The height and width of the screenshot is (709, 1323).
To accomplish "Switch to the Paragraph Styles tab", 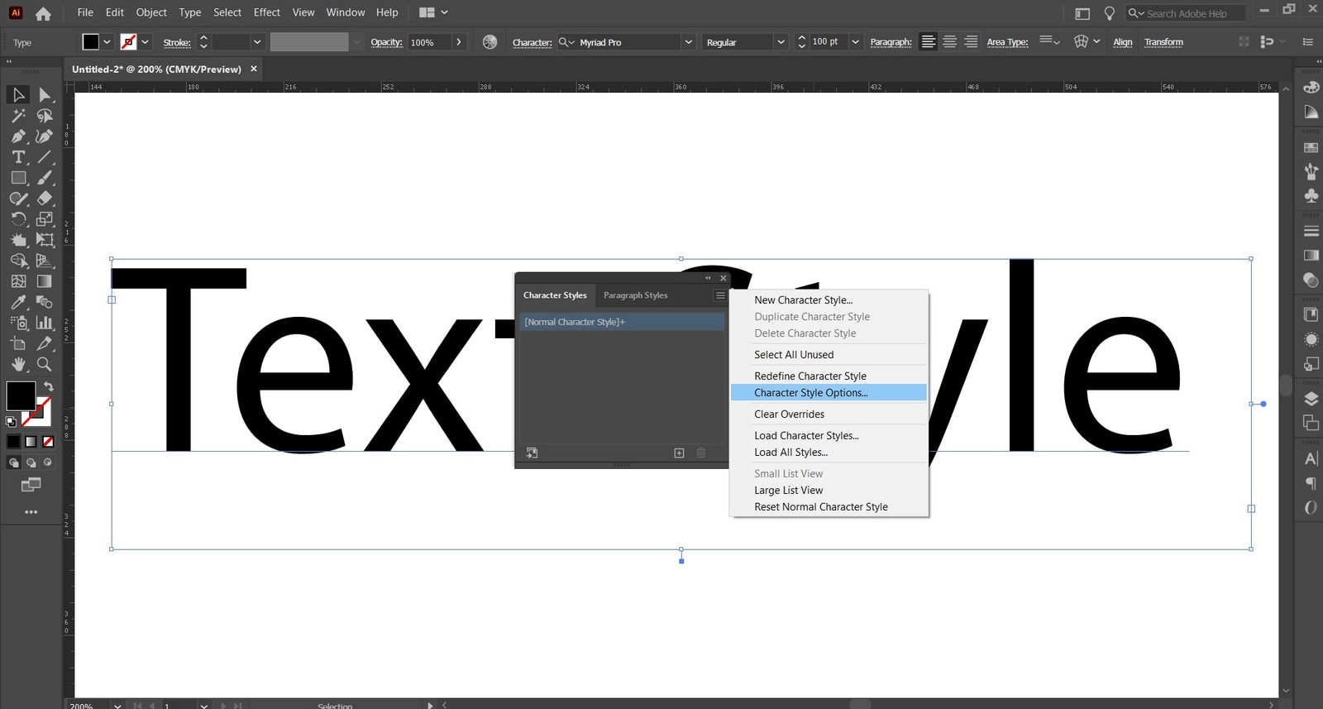I will 635,295.
